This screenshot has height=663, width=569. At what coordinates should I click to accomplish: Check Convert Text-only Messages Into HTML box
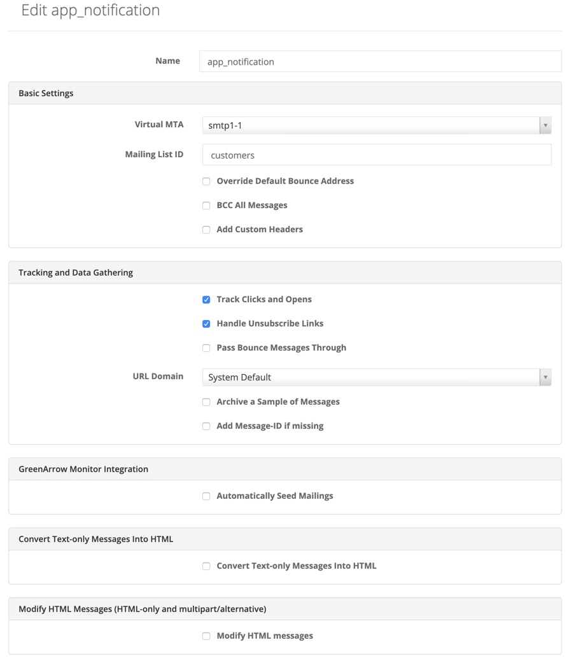coord(206,566)
